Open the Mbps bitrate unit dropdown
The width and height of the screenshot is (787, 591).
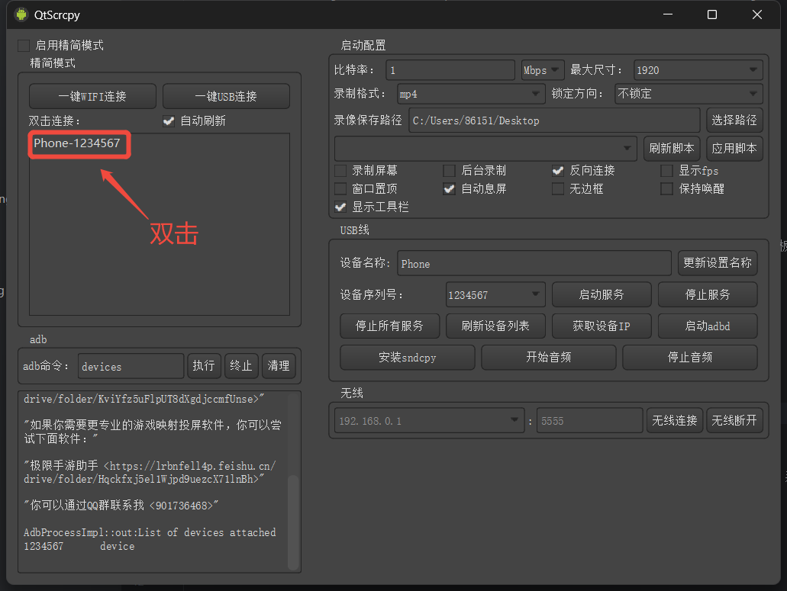(x=543, y=70)
